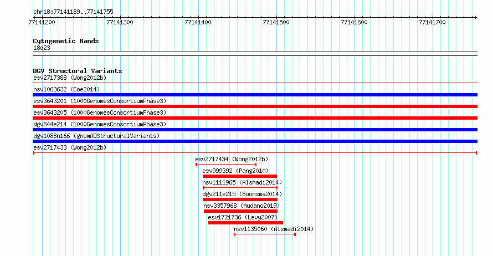Select the esv3643205 red bar
493x256 pixels.
(255, 118)
